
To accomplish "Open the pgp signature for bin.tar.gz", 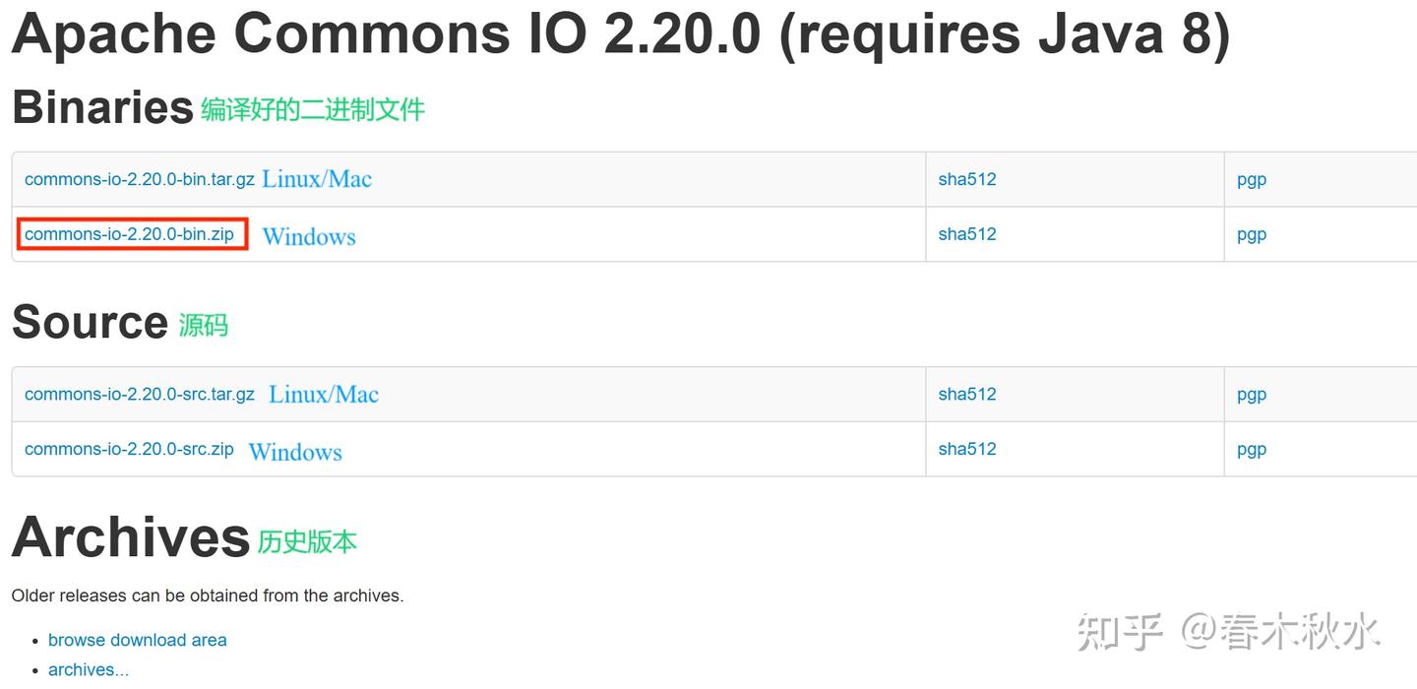I will tap(1250, 178).
